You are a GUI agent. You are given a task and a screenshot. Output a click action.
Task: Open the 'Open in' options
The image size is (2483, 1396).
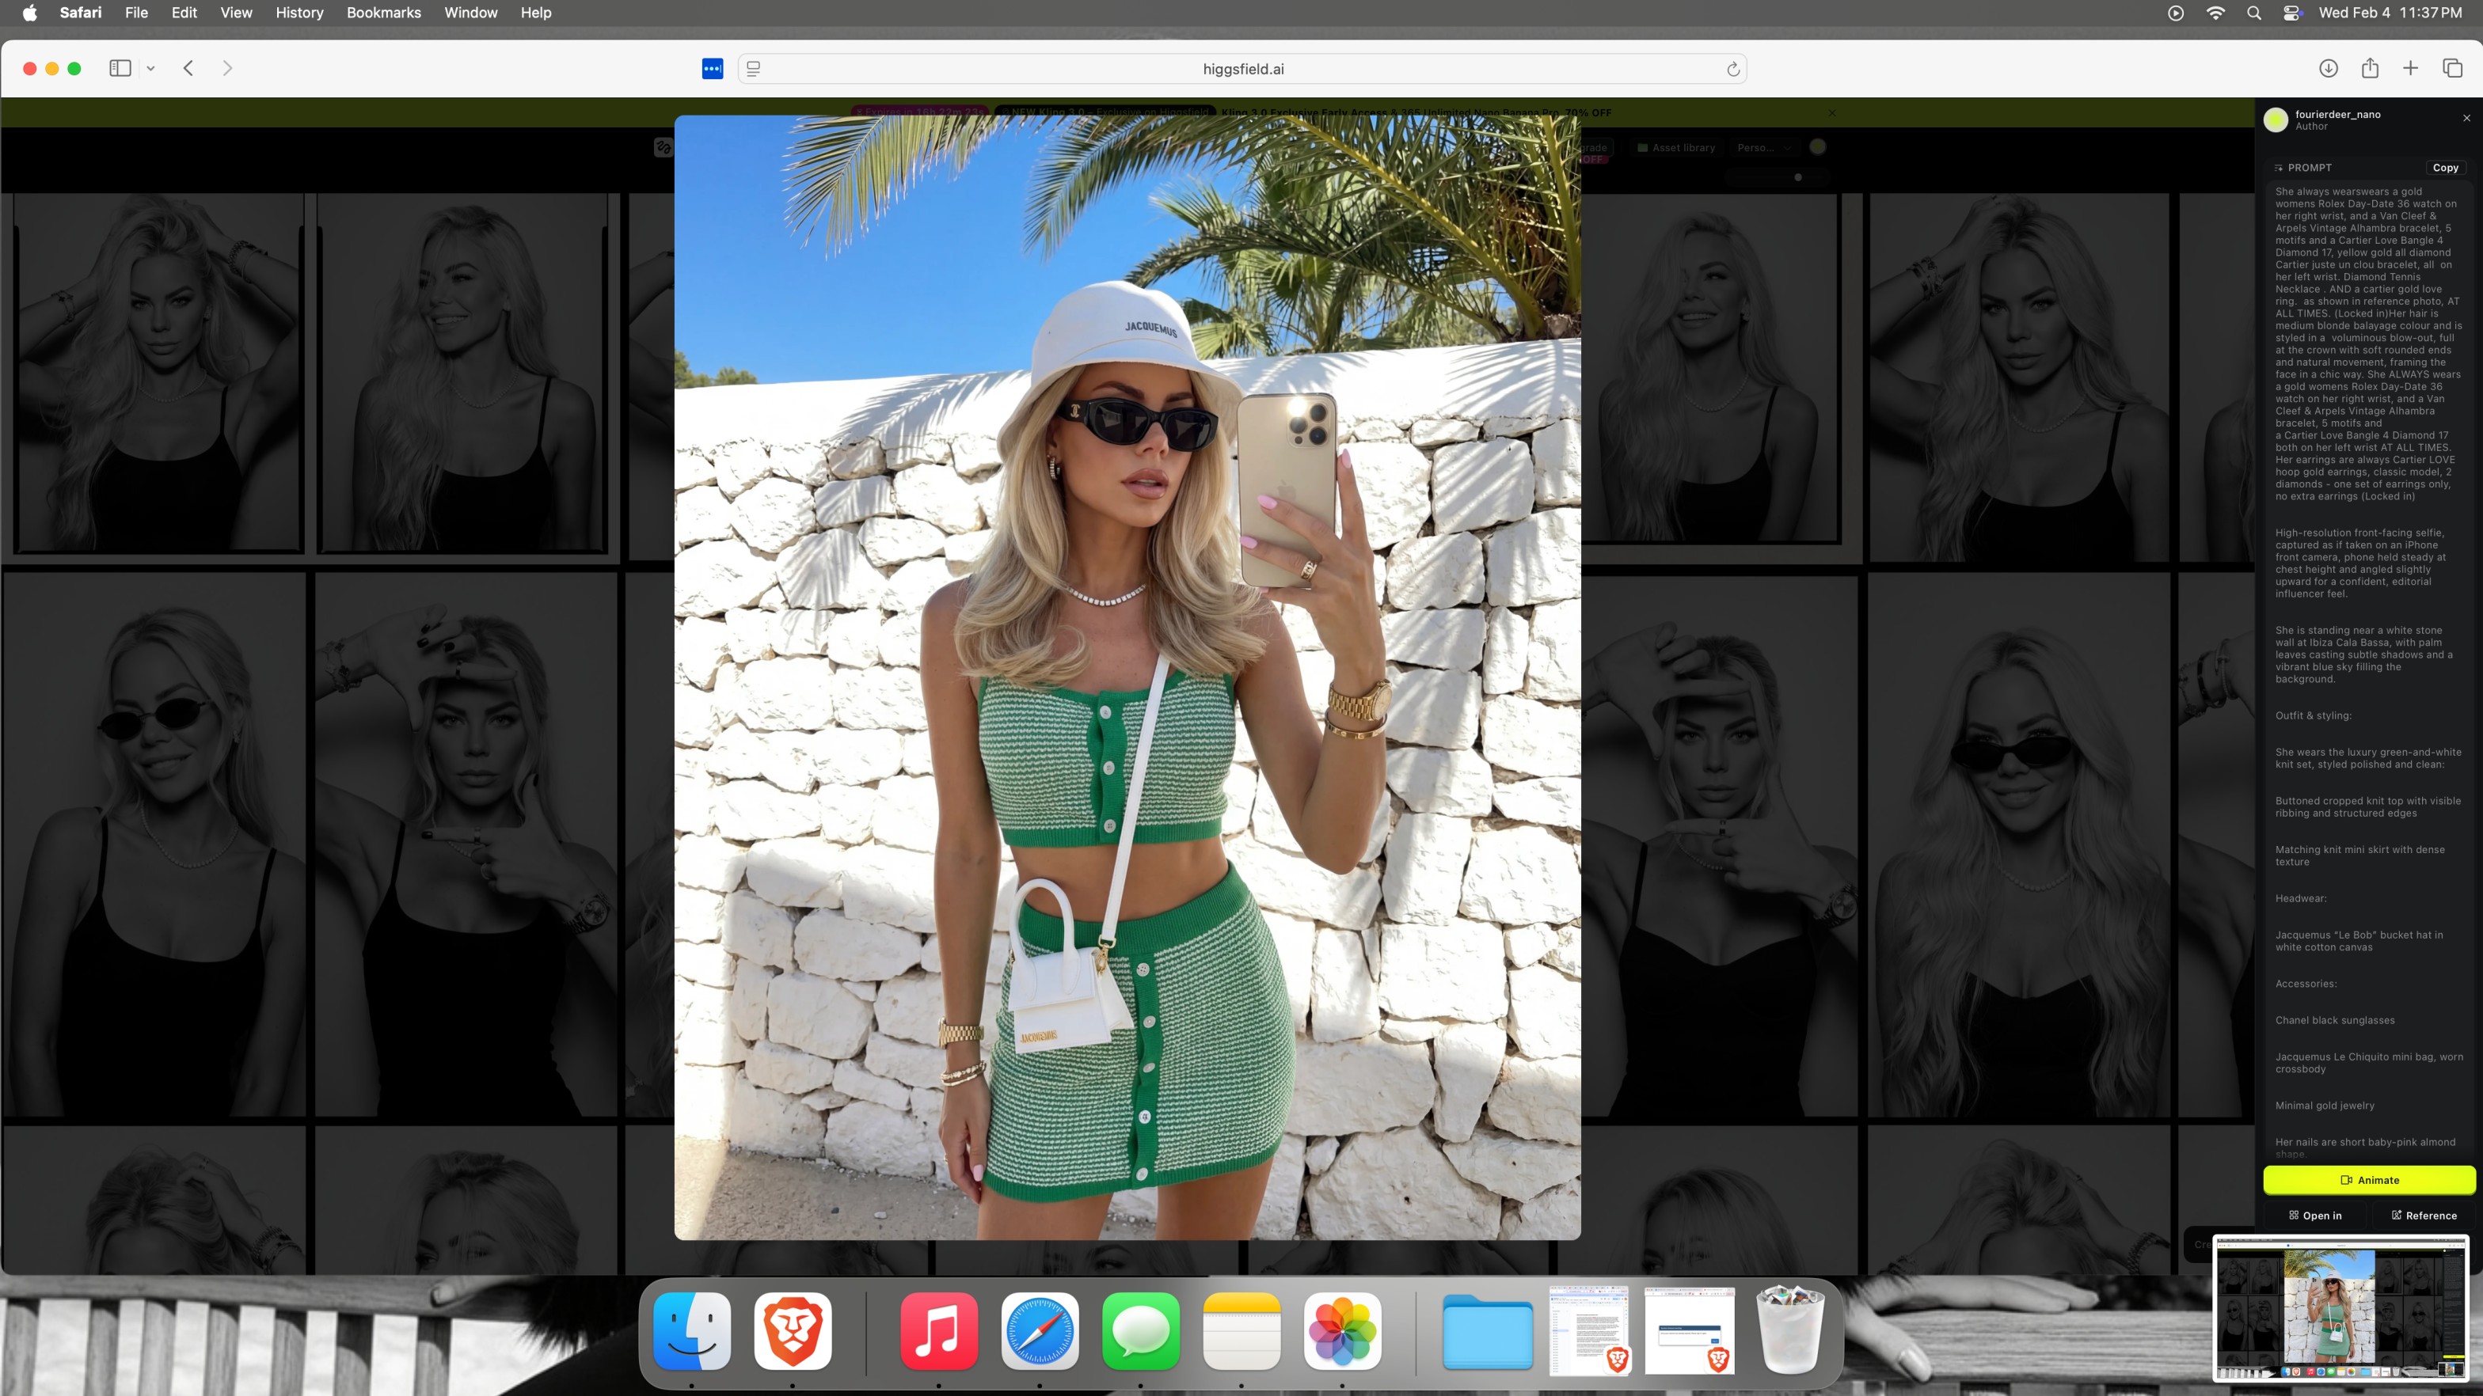tap(2315, 1215)
